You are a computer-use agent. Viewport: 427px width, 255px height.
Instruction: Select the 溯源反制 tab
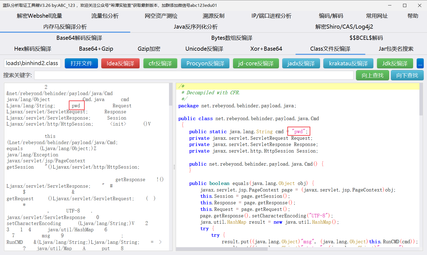[x=213, y=16]
